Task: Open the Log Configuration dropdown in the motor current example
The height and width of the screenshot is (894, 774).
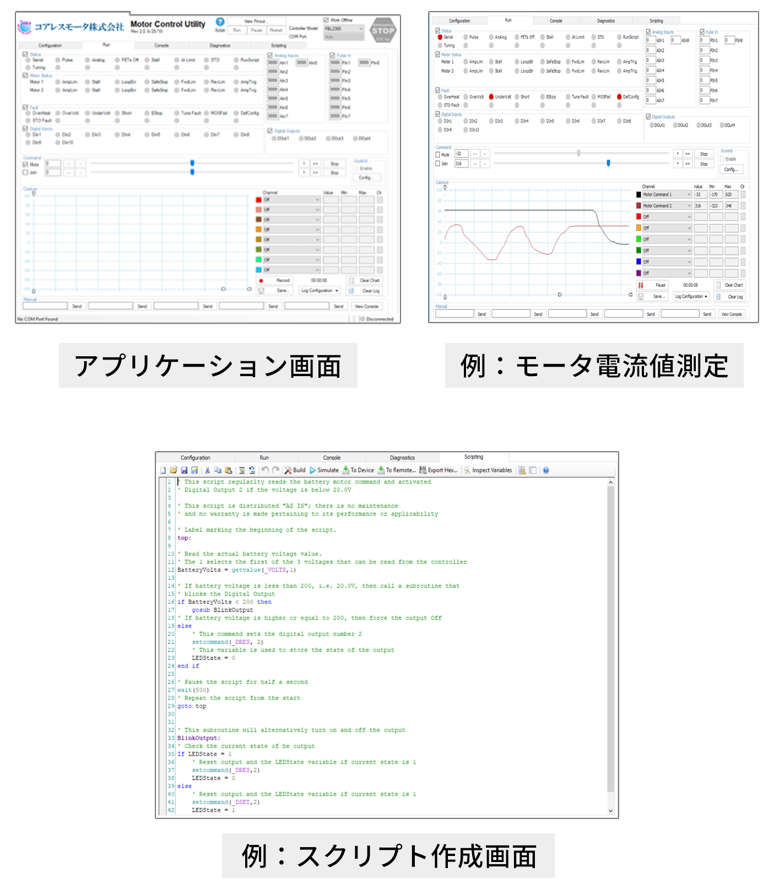Action: point(691,297)
